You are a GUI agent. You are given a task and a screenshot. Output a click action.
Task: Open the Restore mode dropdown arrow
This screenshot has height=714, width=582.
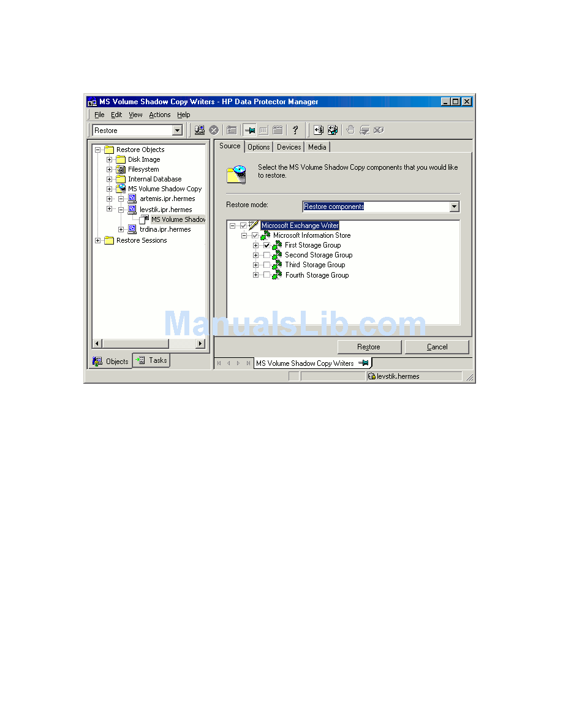click(454, 207)
